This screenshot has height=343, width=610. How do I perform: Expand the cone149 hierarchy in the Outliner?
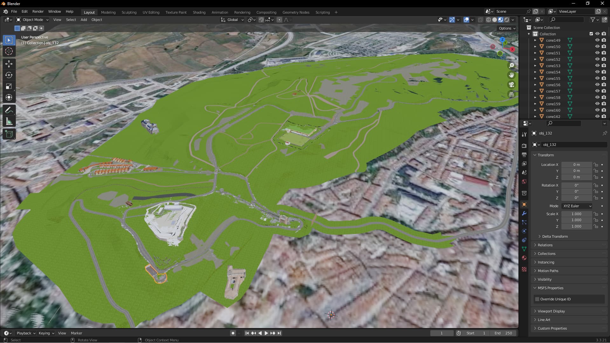535,40
